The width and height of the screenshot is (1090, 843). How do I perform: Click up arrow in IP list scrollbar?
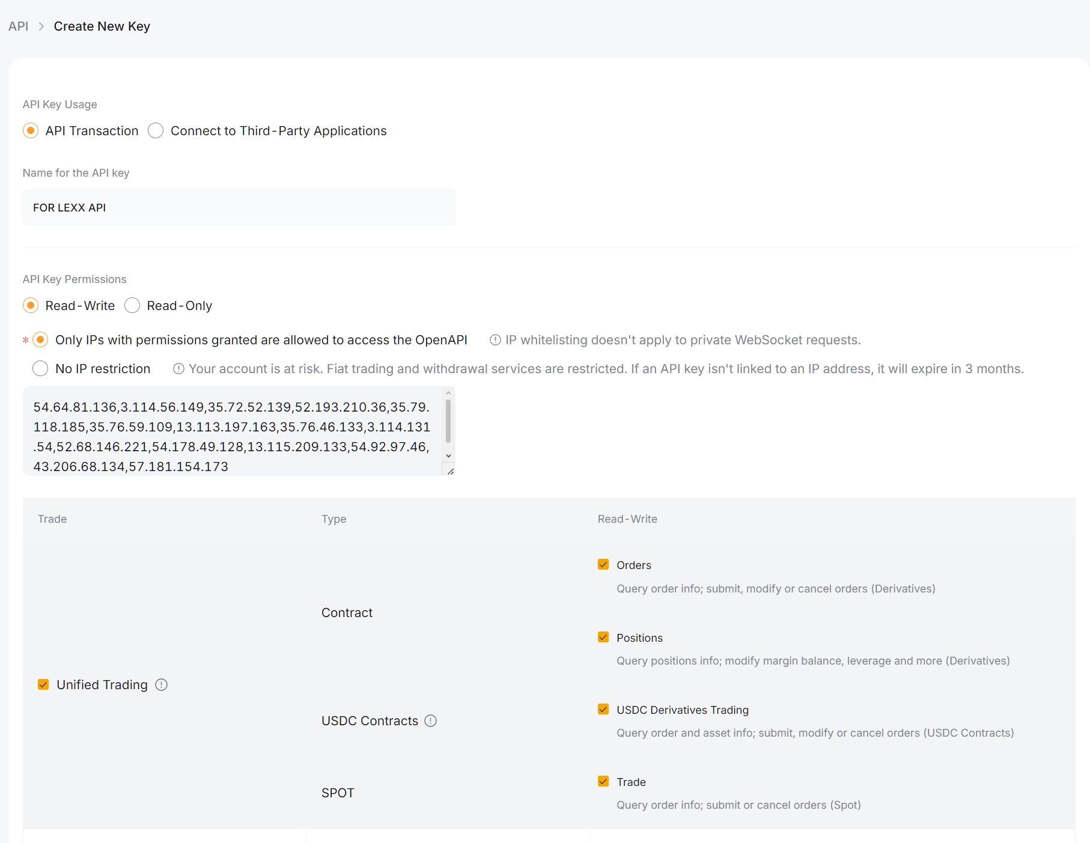pos(448,394)
